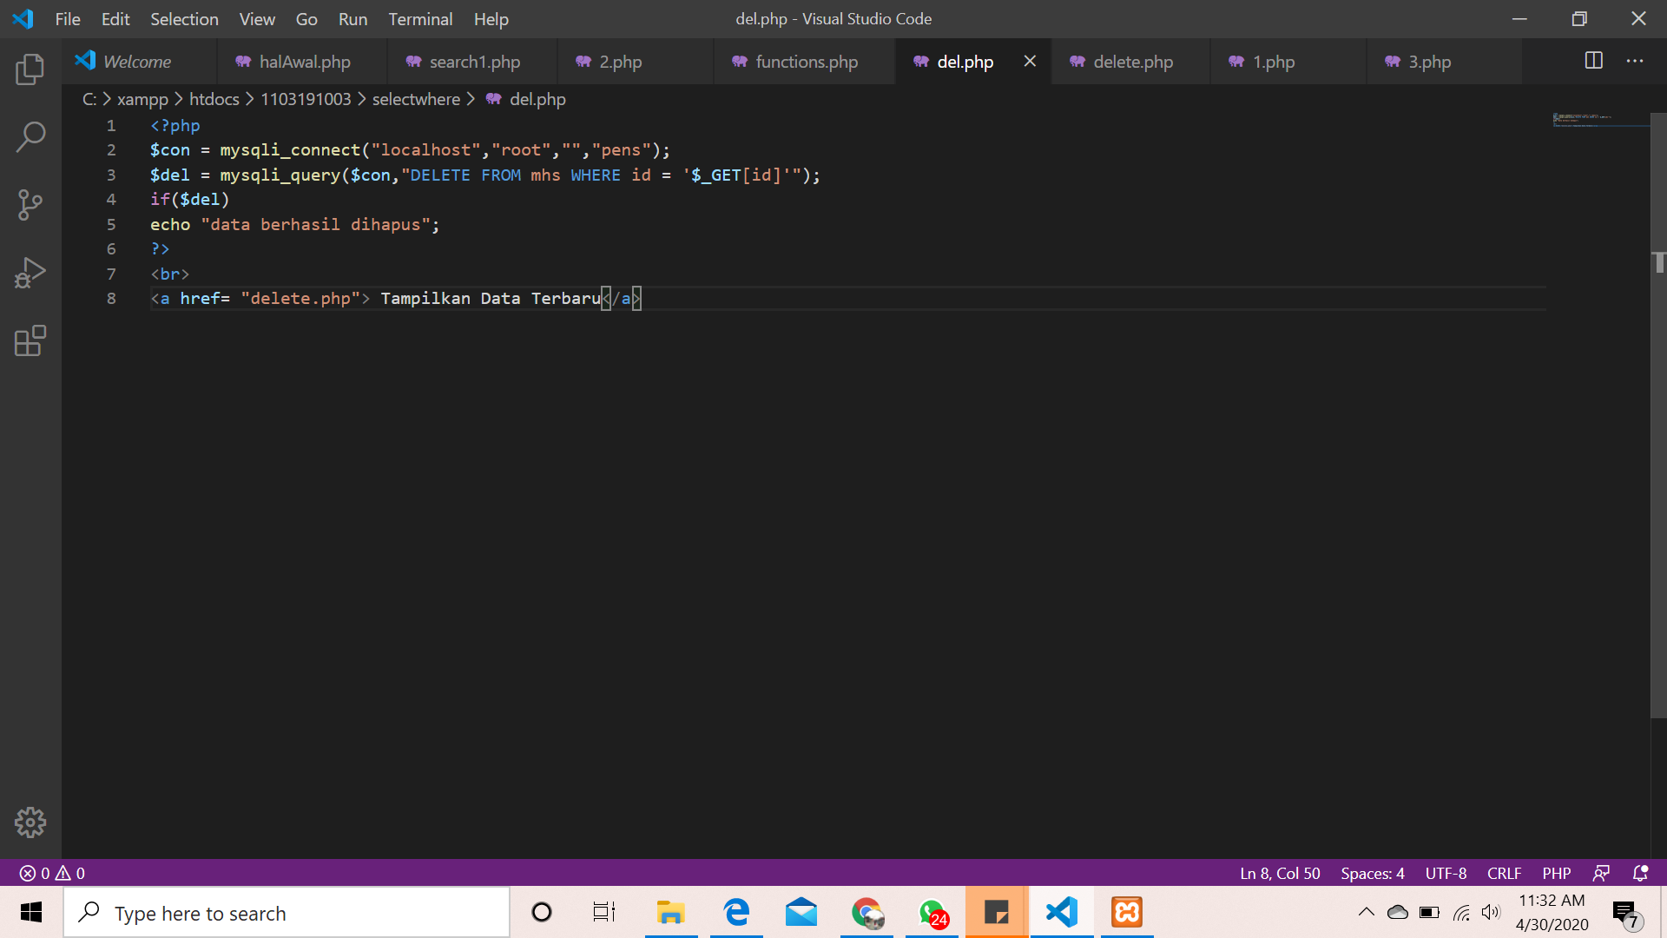Open the More Actions ellipsis menu
Image resolution: width=1667 pixels, height=938 pixels.
click(1635, 61)
